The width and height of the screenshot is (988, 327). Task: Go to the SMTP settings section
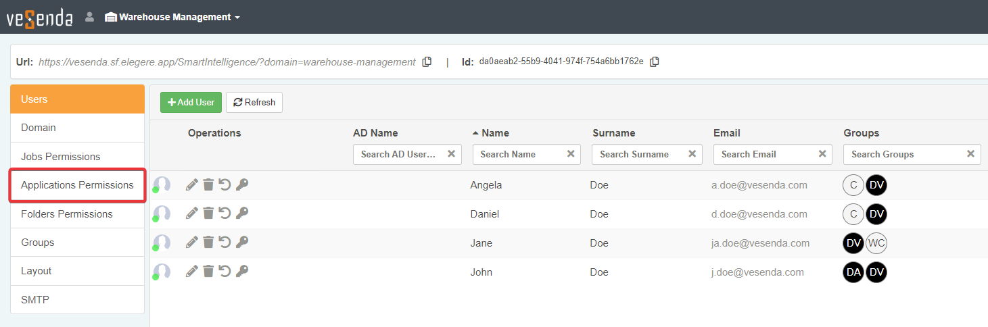point(35,300)
